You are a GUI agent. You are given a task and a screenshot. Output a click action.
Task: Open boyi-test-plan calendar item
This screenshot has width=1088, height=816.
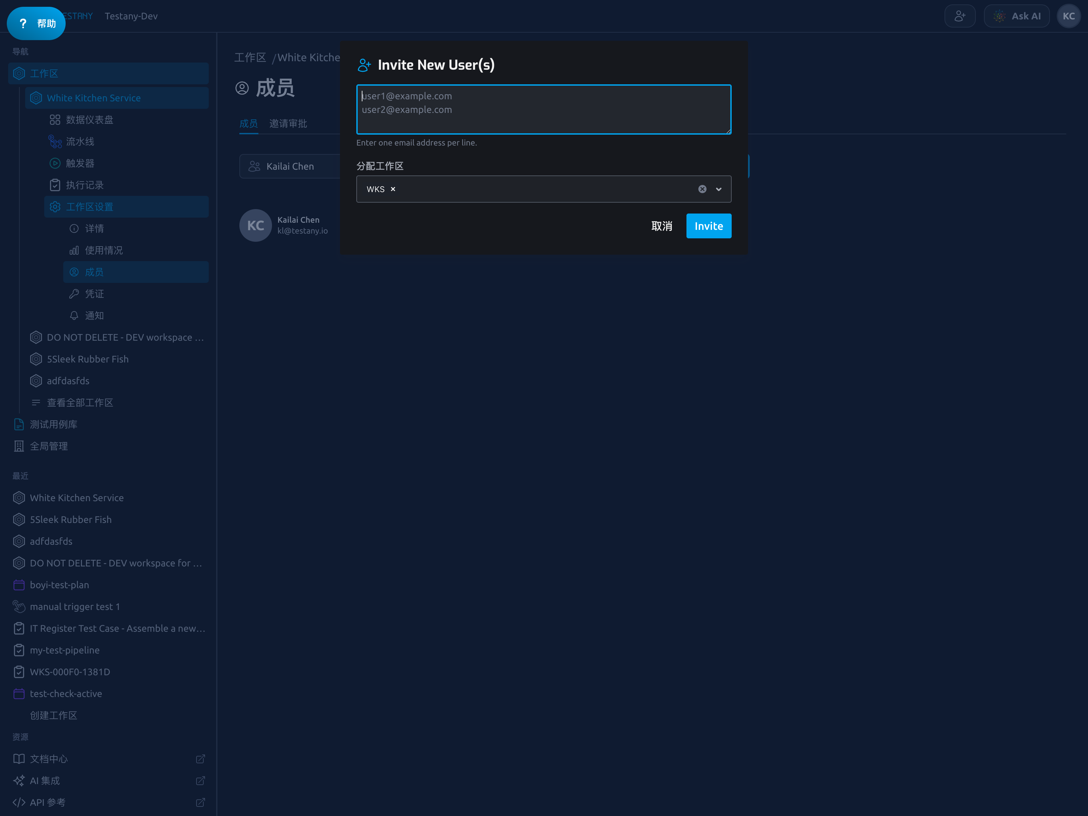[x=108, y=585]
